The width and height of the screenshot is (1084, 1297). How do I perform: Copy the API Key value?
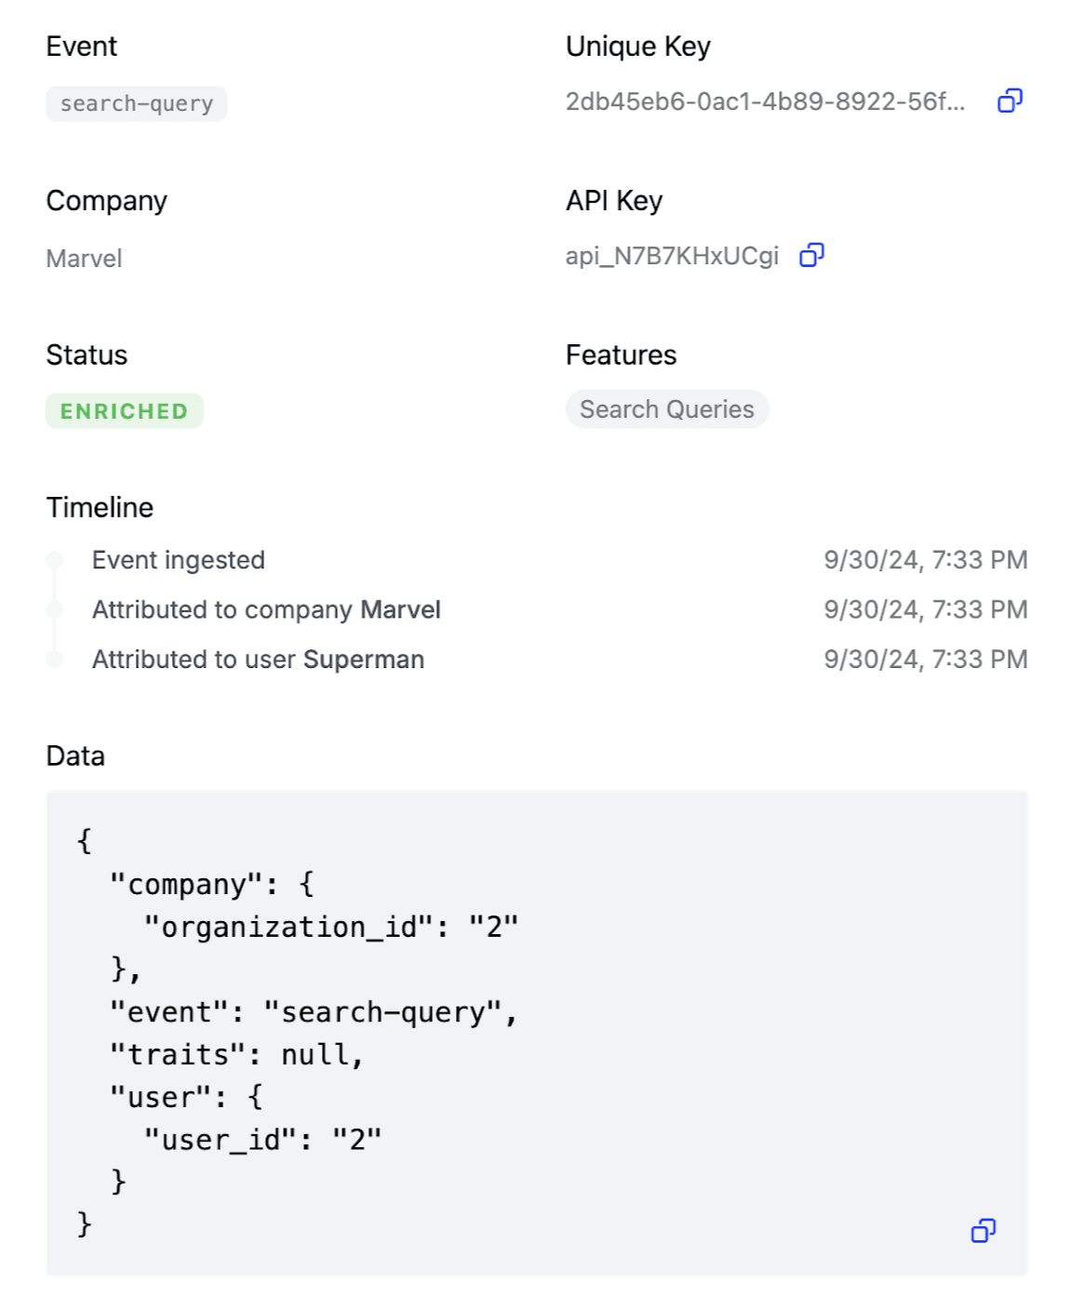[811, 255]
